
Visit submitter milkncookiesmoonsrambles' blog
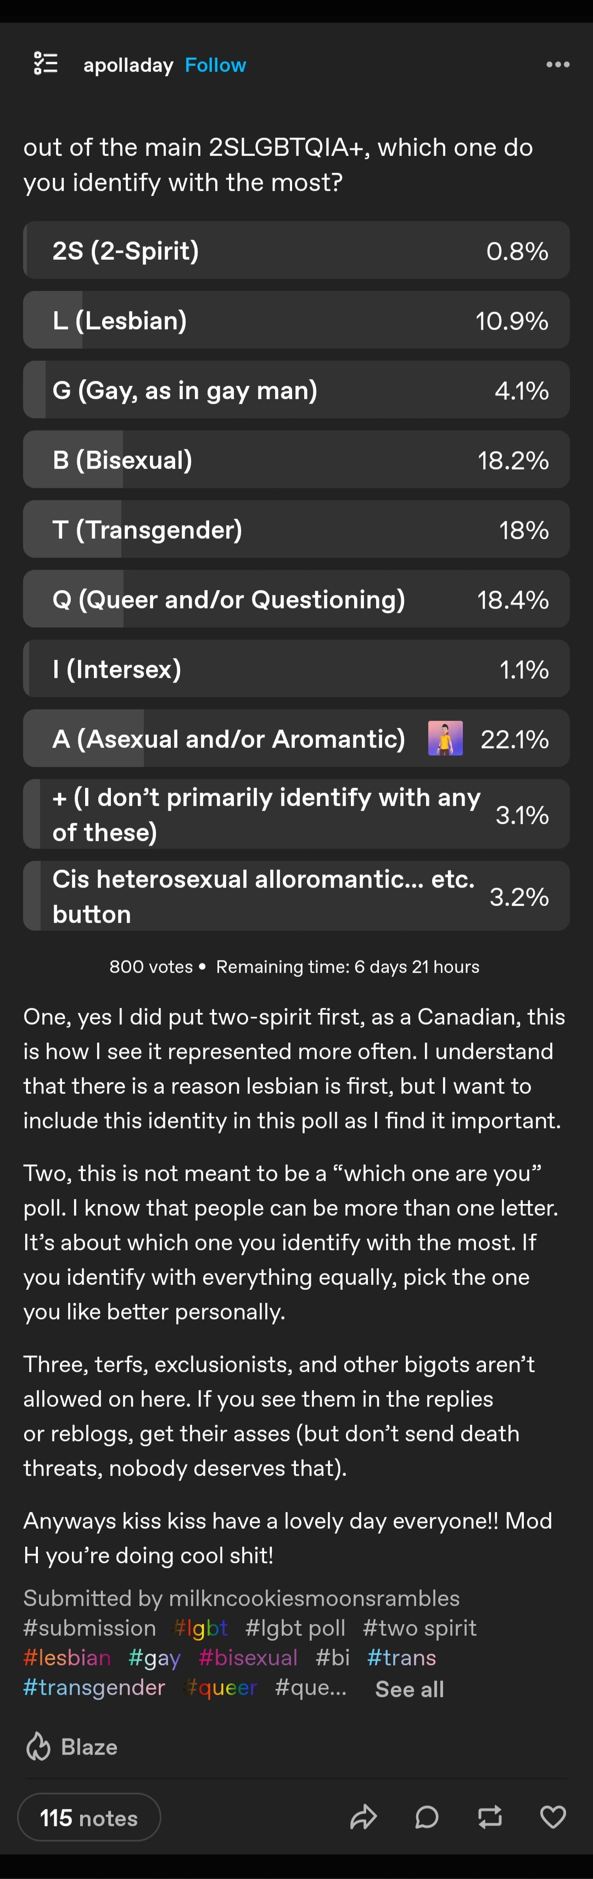(x=314, y=1598)
